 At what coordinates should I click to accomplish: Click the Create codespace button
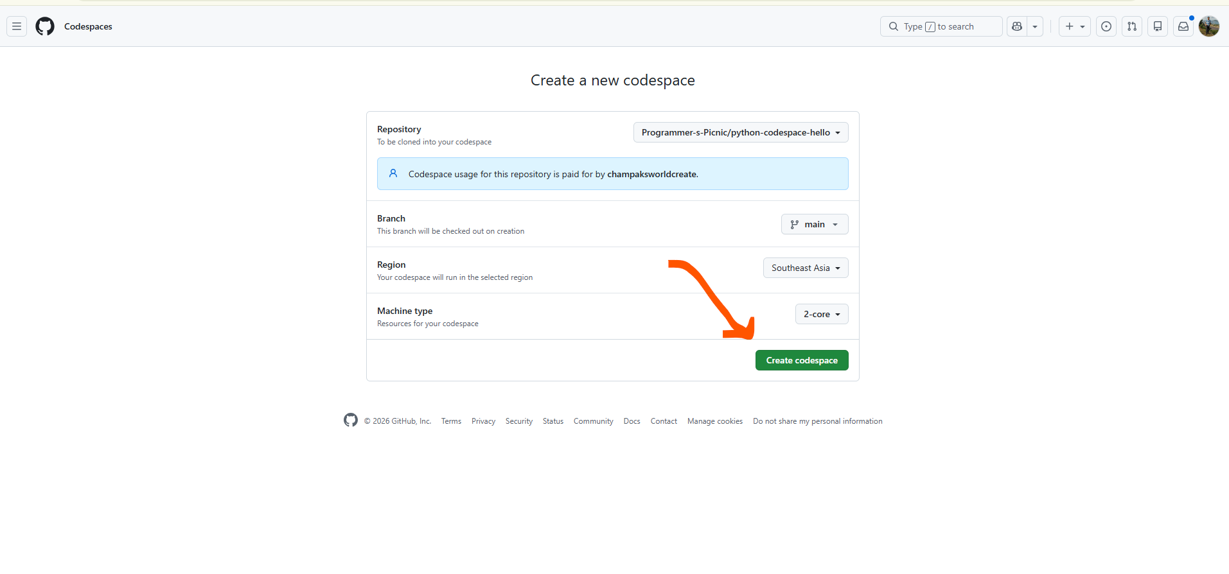802,360
